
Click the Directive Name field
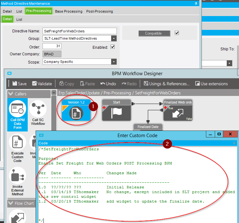(80, 31)
